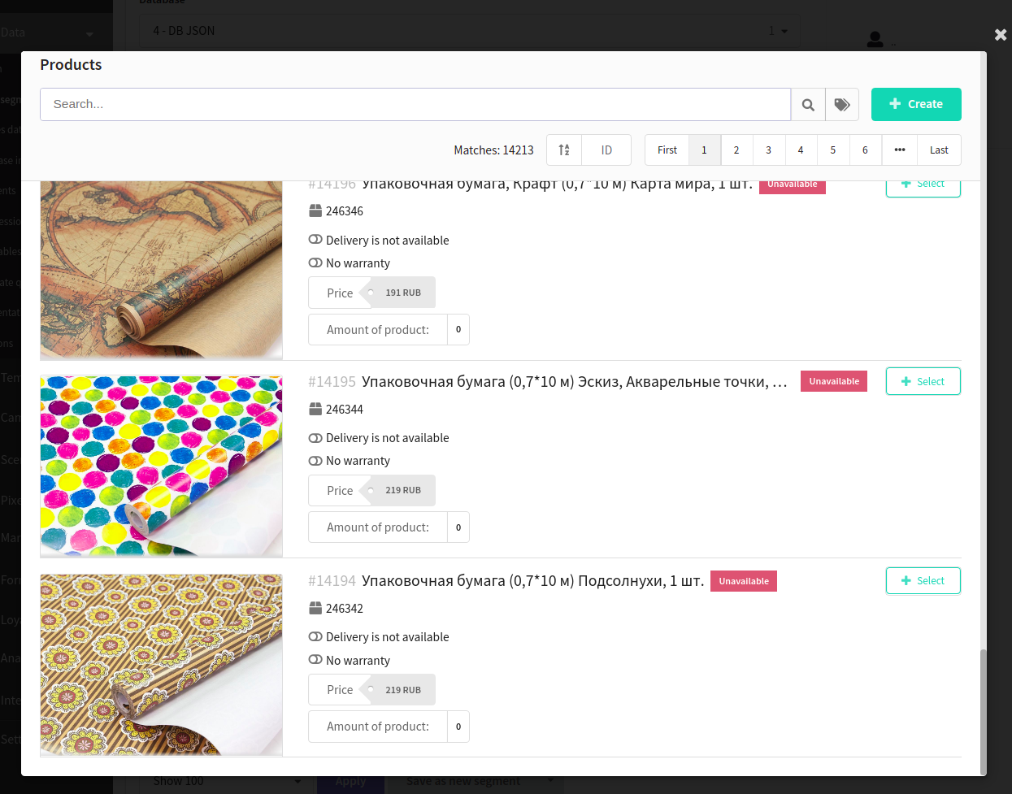Select product #14195
Screen dimensions: 1012x794
pos(923,381)
